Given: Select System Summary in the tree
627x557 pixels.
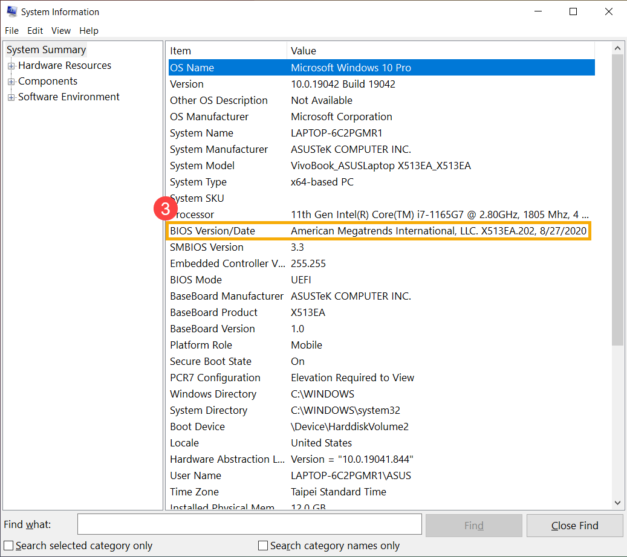Looking at the screenshot, I should point(47,50).
